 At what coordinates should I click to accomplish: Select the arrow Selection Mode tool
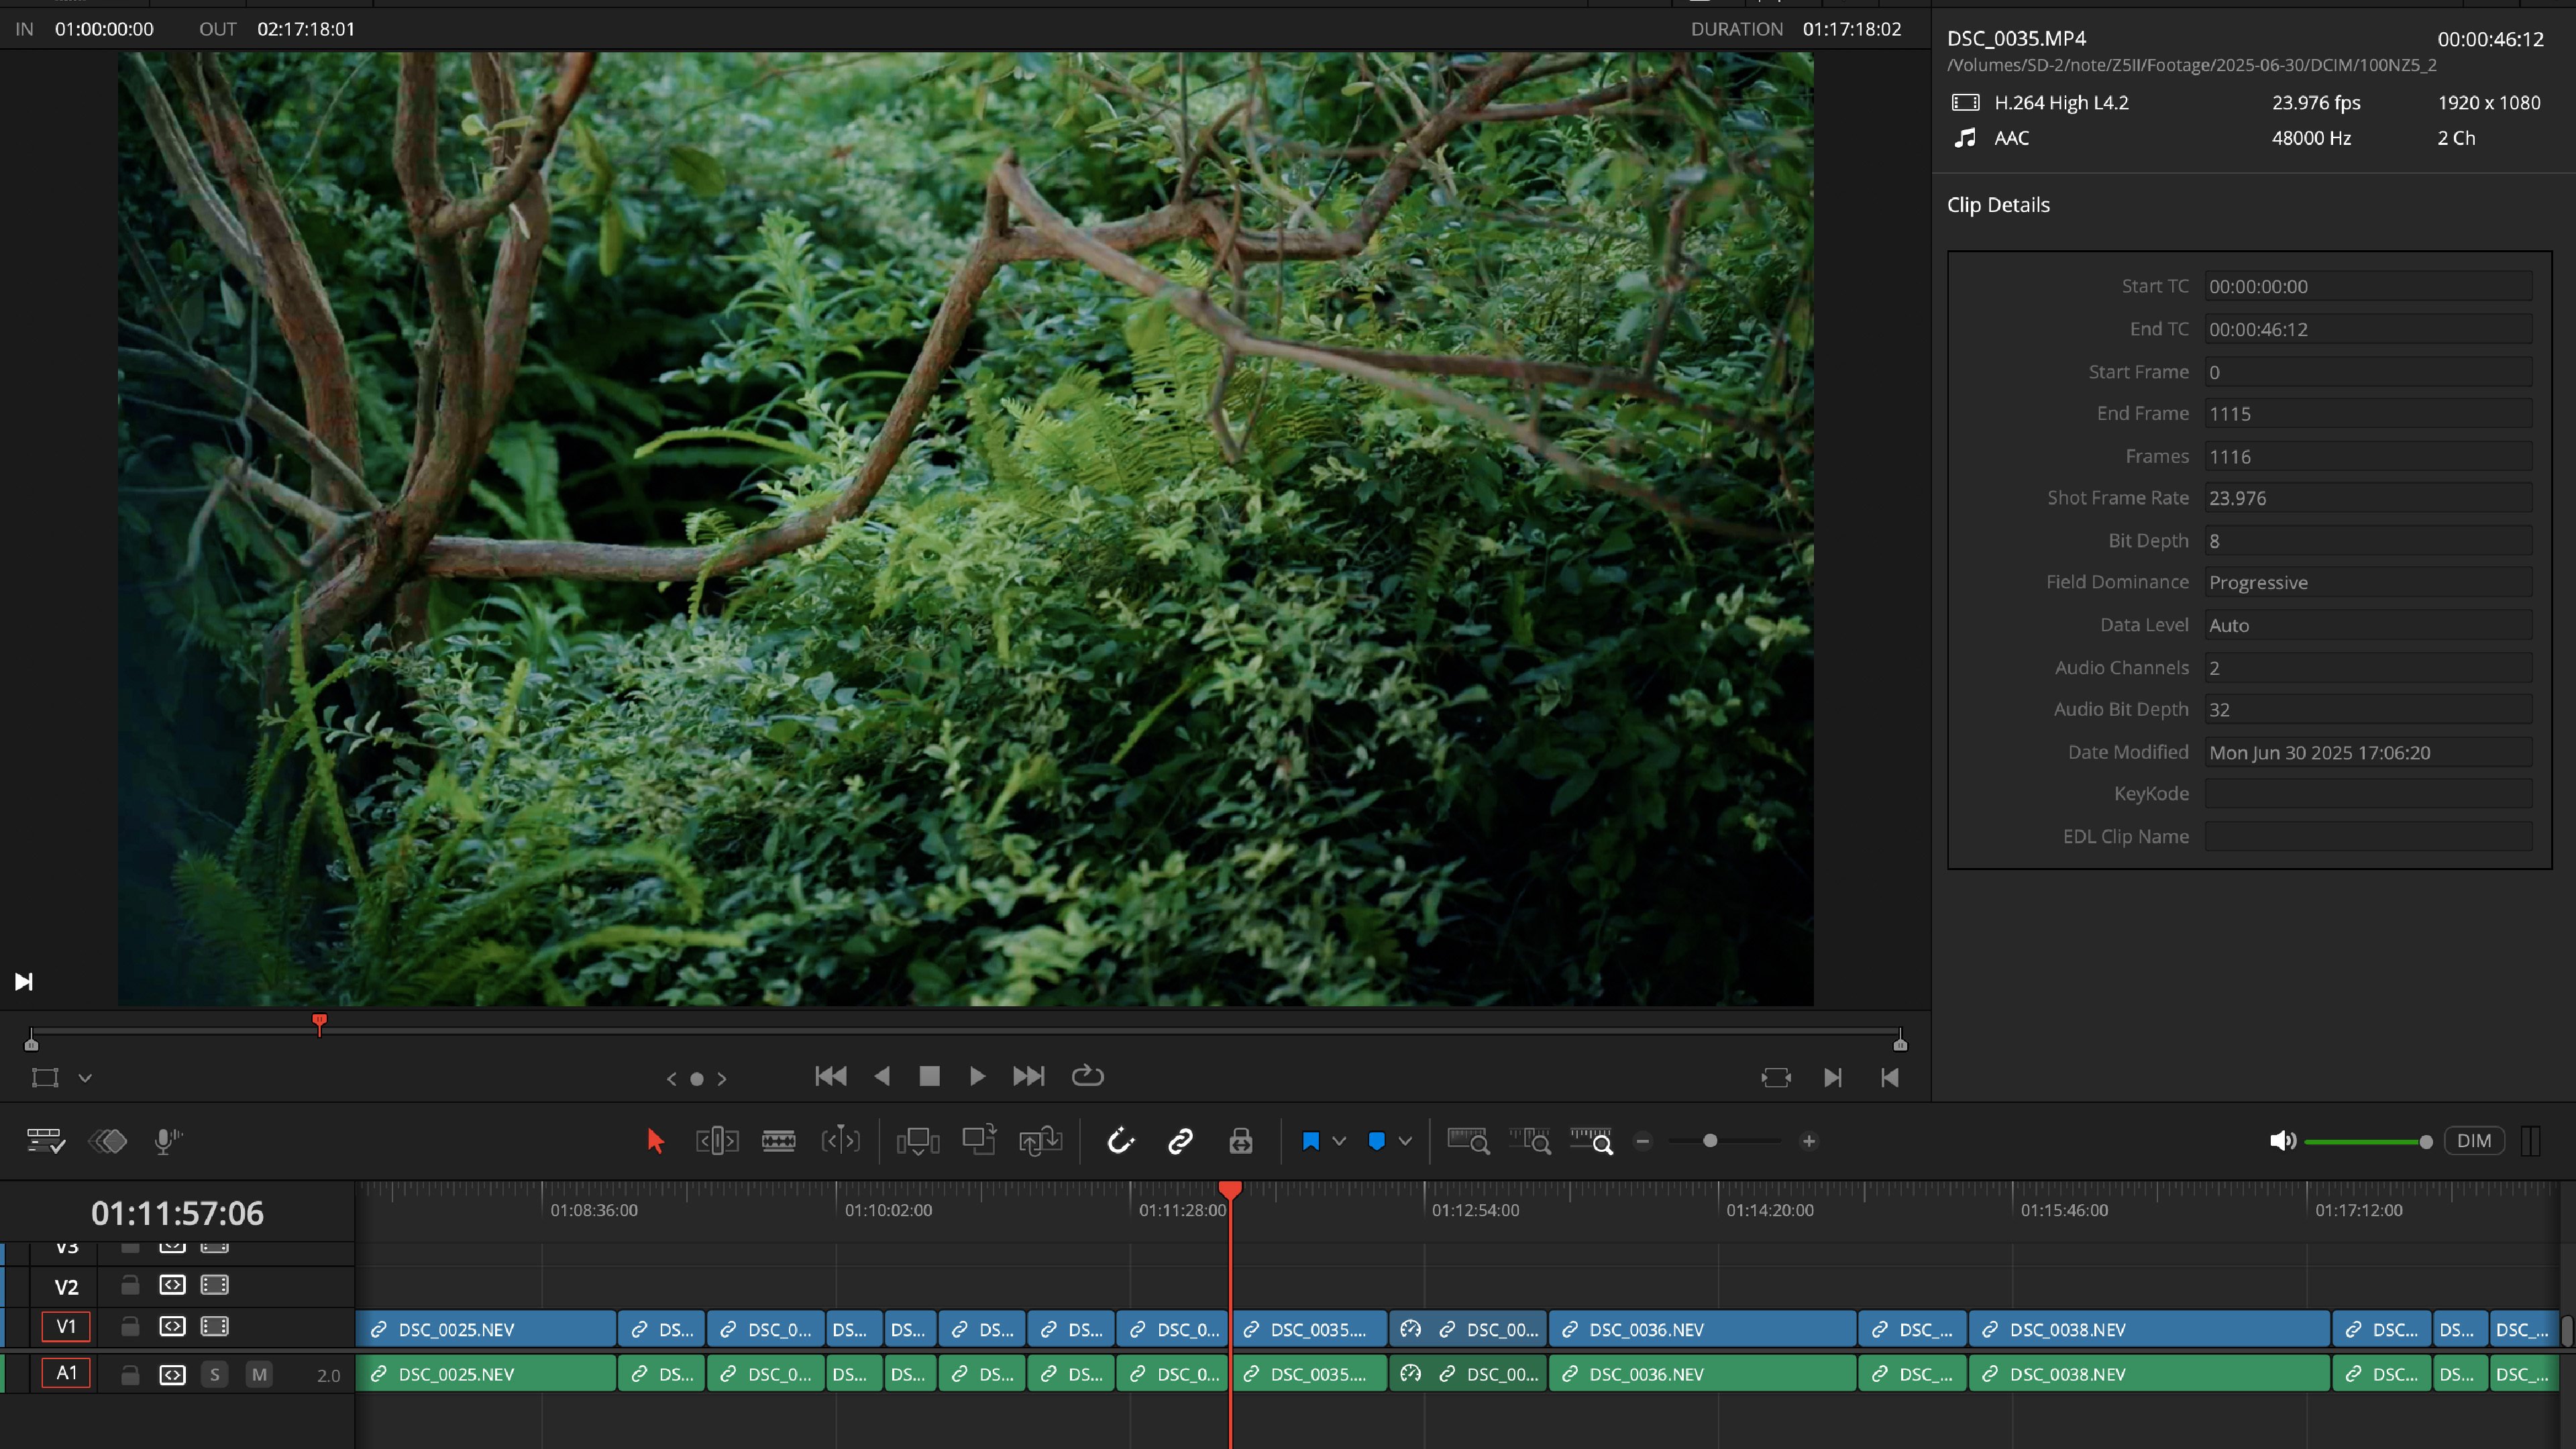tap(655, 1141)
